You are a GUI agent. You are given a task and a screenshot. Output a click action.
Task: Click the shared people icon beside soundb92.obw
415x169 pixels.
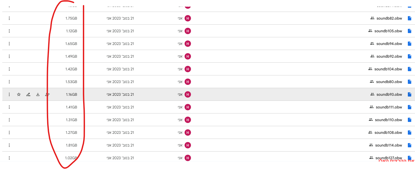click(372, 56)
